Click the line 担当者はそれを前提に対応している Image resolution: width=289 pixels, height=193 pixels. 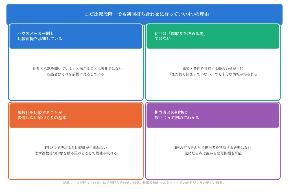pyautogui.click(x=76, y=74)
